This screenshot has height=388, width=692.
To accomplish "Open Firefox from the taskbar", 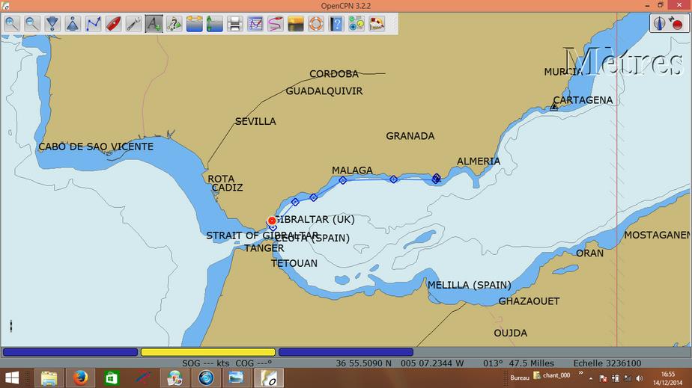I will click(x=80, y=378).
